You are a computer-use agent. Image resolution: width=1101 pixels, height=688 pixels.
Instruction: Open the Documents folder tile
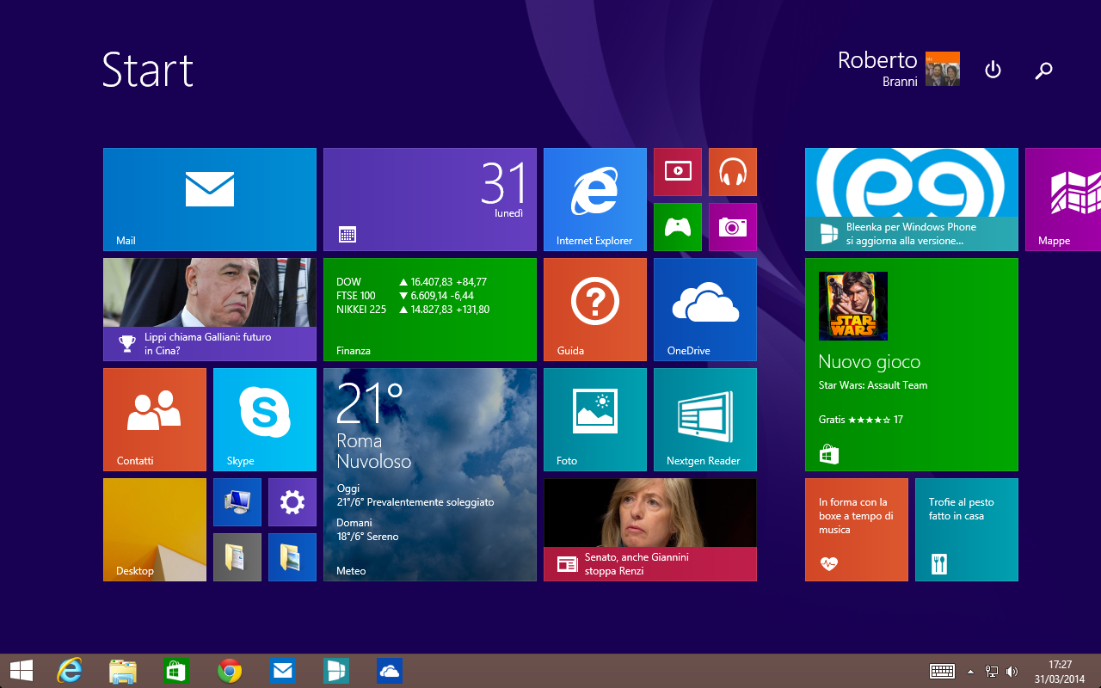click(x=237, y=557)
